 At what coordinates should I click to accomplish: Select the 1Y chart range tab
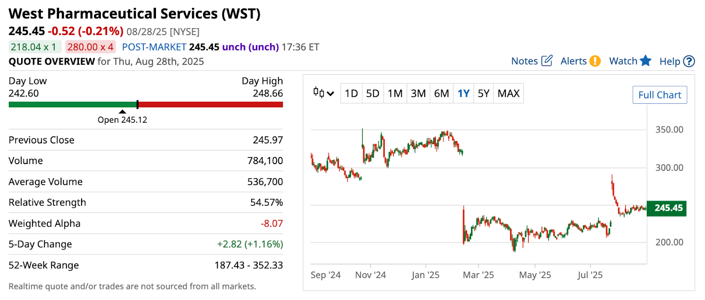[x=464, y=93]
